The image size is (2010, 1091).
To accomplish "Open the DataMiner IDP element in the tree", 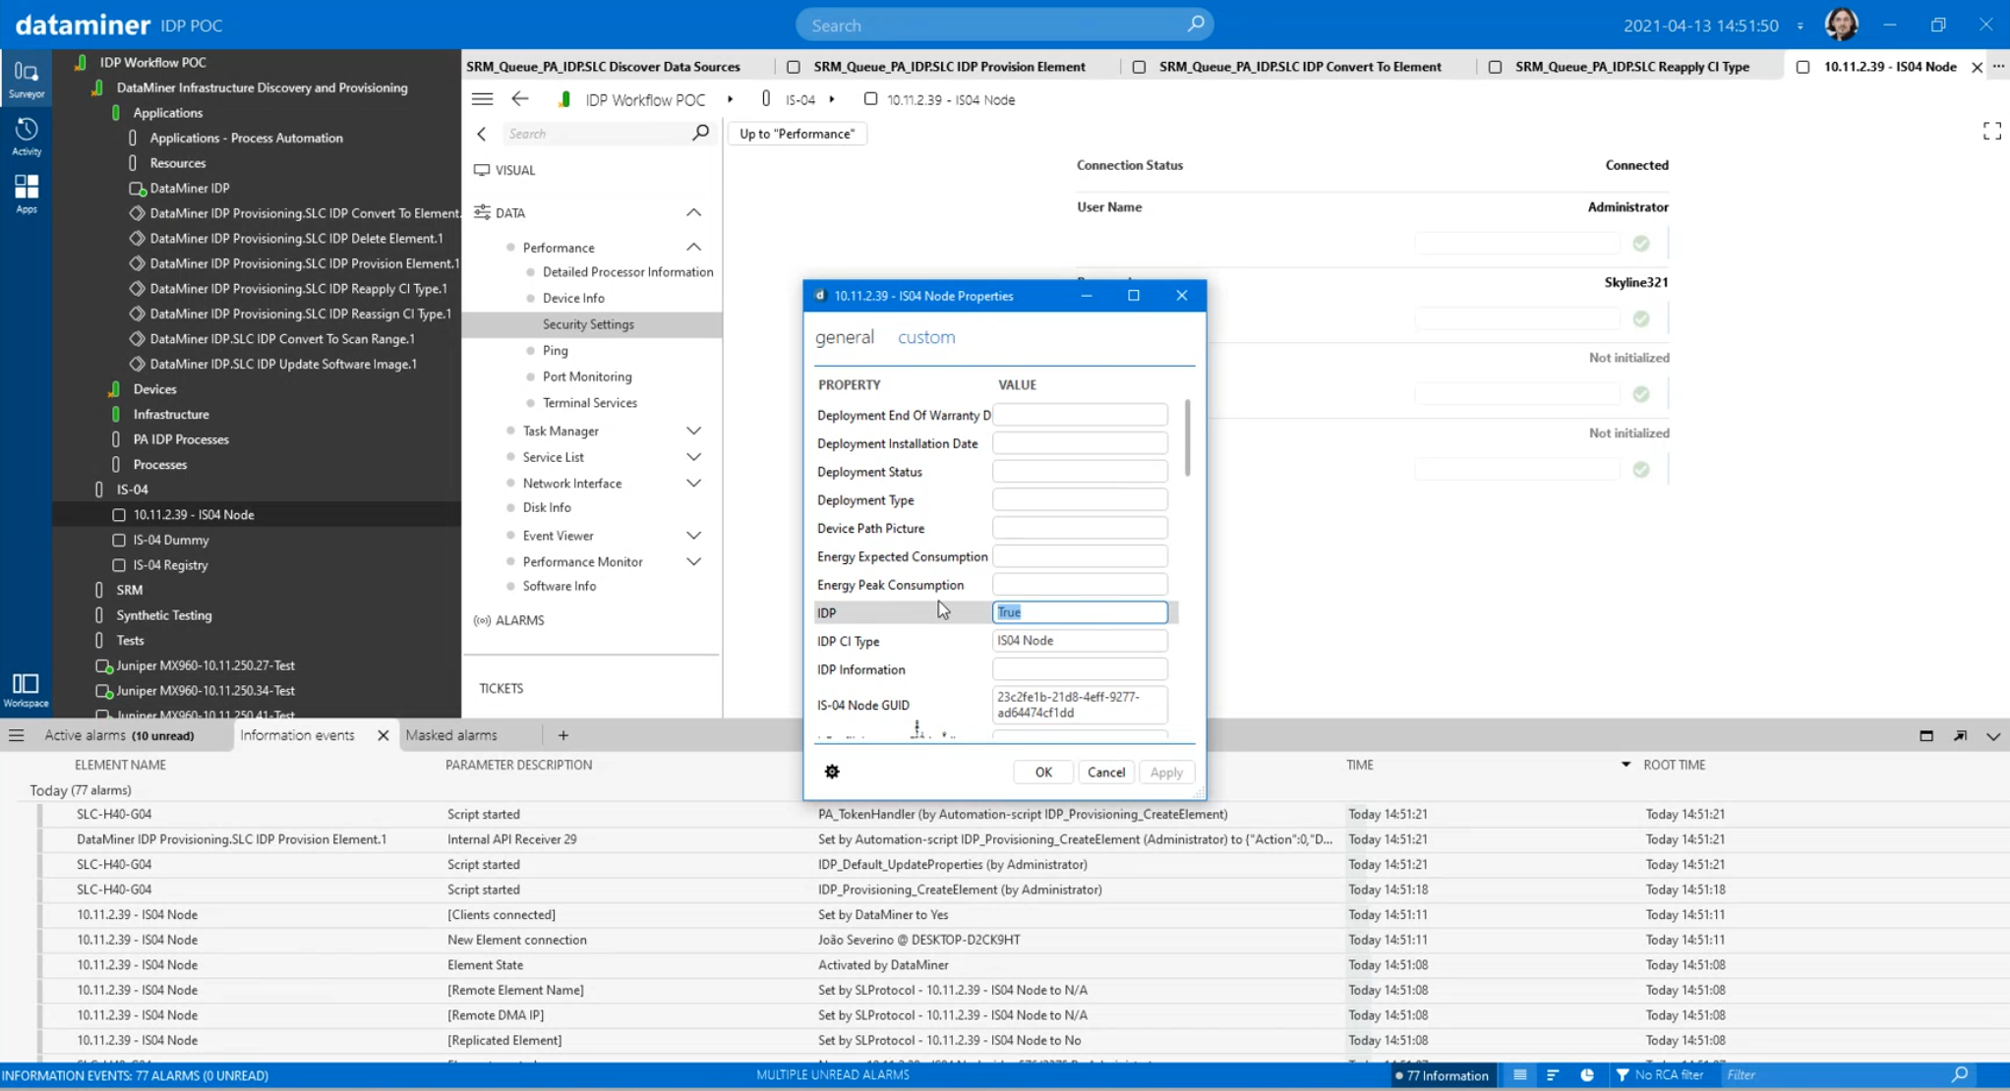I will point(189,188).
